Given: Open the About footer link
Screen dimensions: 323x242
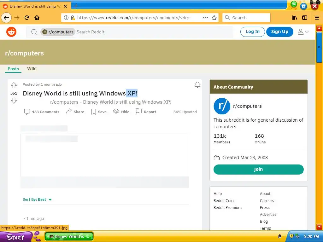Looking at the screenshot, I should pyautogui.click(x=265, y=194).
